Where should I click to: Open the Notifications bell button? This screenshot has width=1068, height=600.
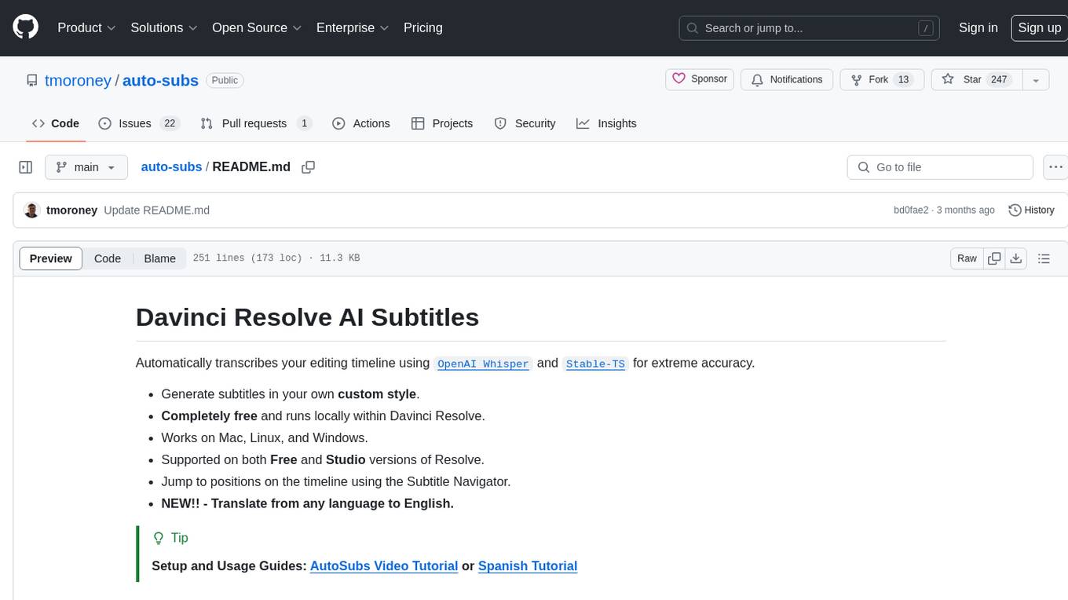[x=787, y=79]
